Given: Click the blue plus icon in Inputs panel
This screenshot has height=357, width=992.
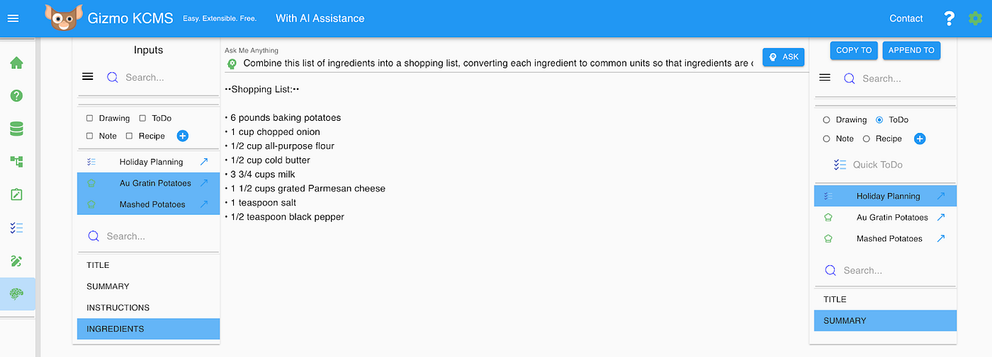Looking at the screenshot, I should pos(182,136).
